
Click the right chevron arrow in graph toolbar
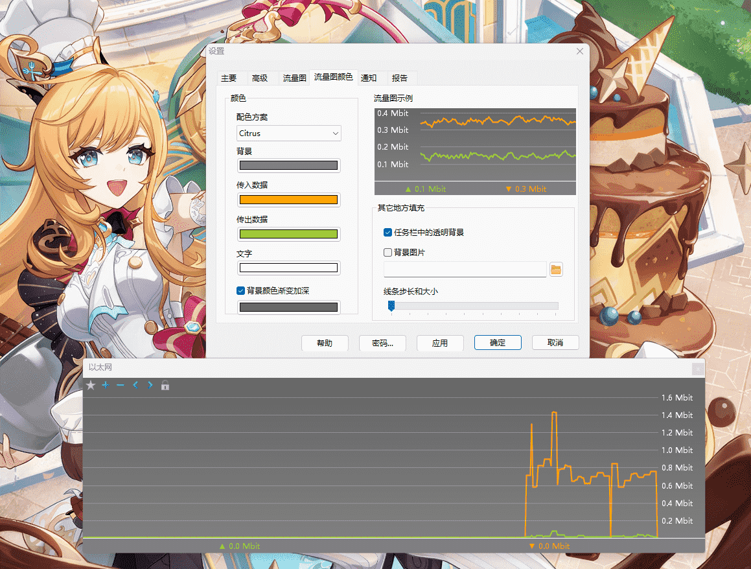pyautogui.click(x=149, y=385)
